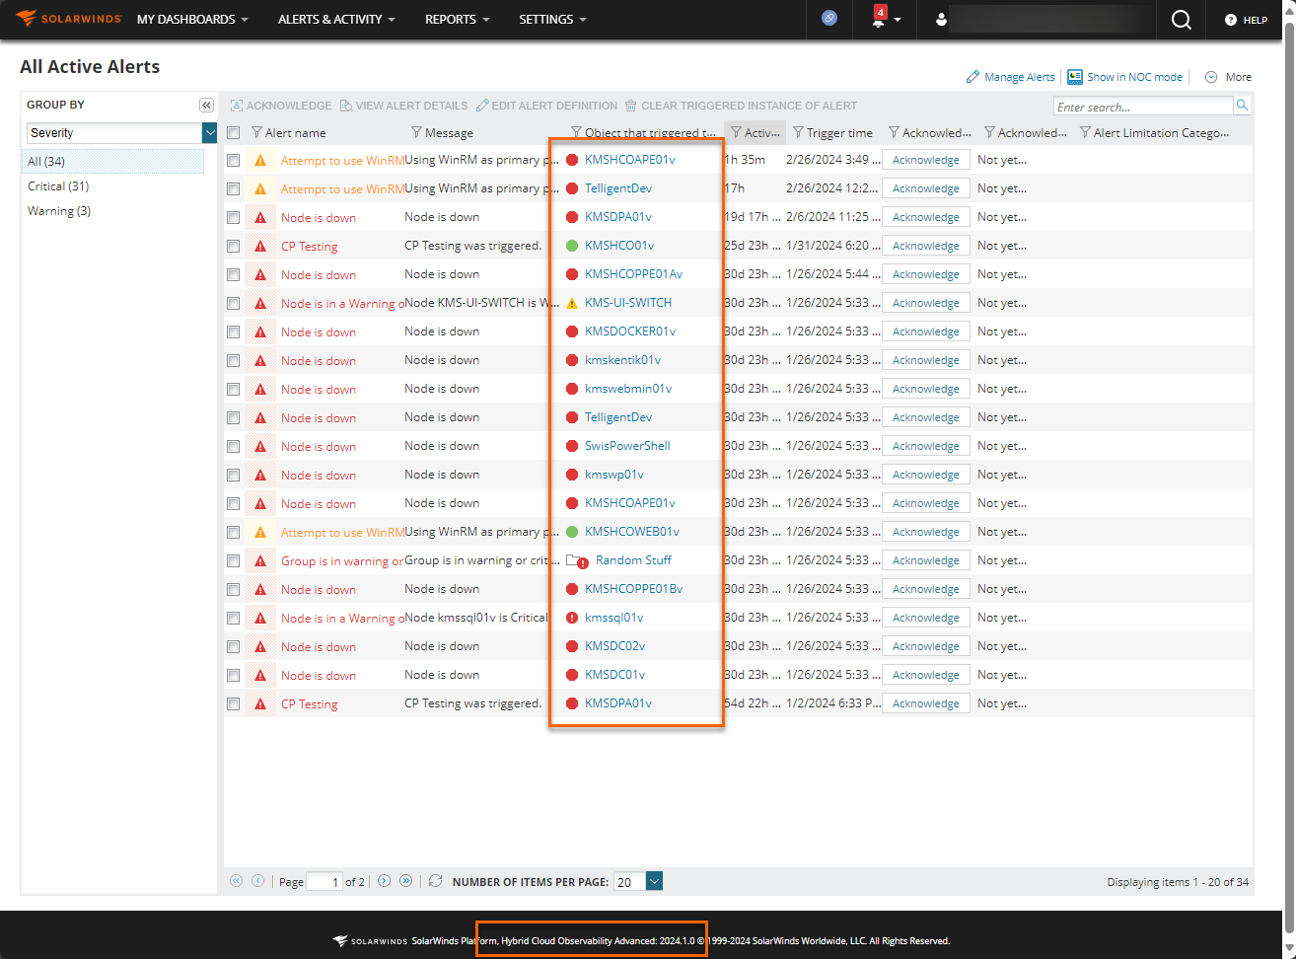This screenshot has height=959, width=1296.
Task: Select the Warning (3) severity group
Action: (x=59, y=211)
